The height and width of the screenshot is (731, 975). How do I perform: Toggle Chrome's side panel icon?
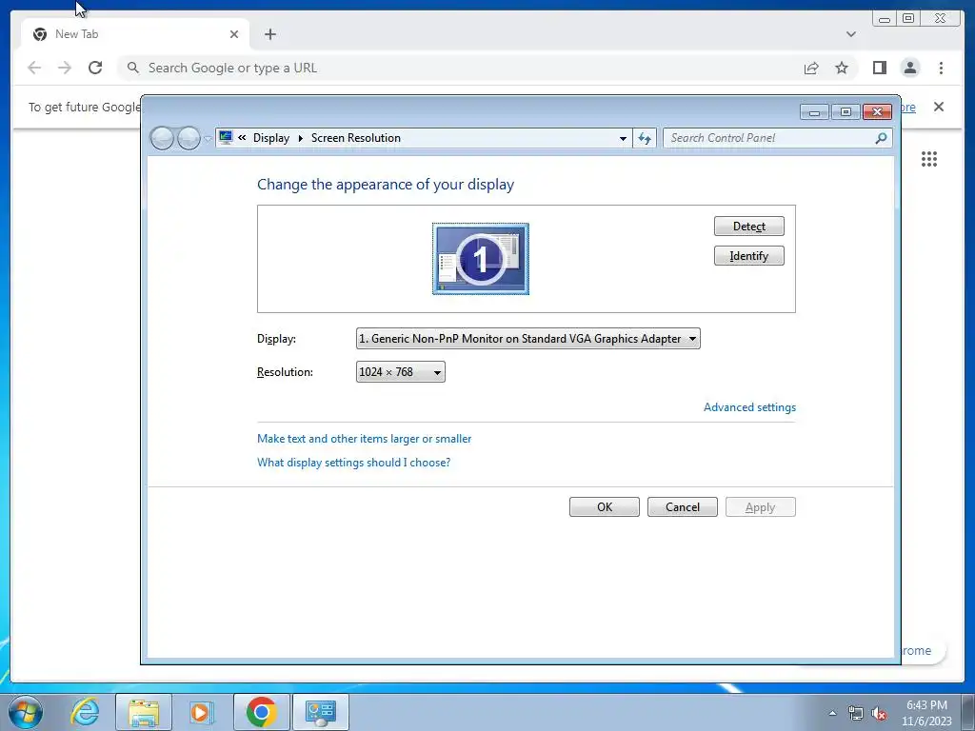tap(879, 68)
